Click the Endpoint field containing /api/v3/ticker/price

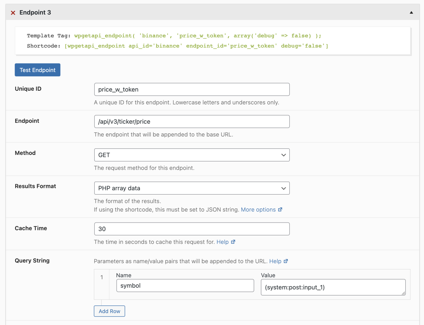pos(192,122)
